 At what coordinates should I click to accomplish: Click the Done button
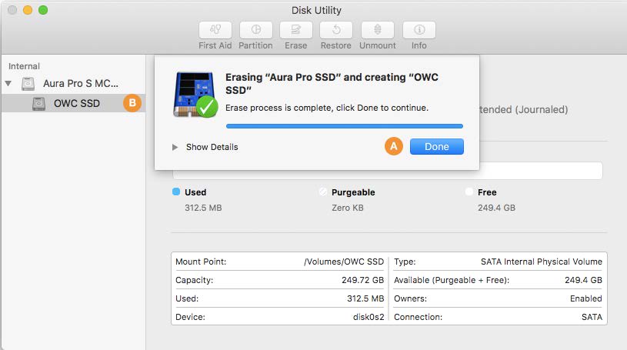pos(437,146)
